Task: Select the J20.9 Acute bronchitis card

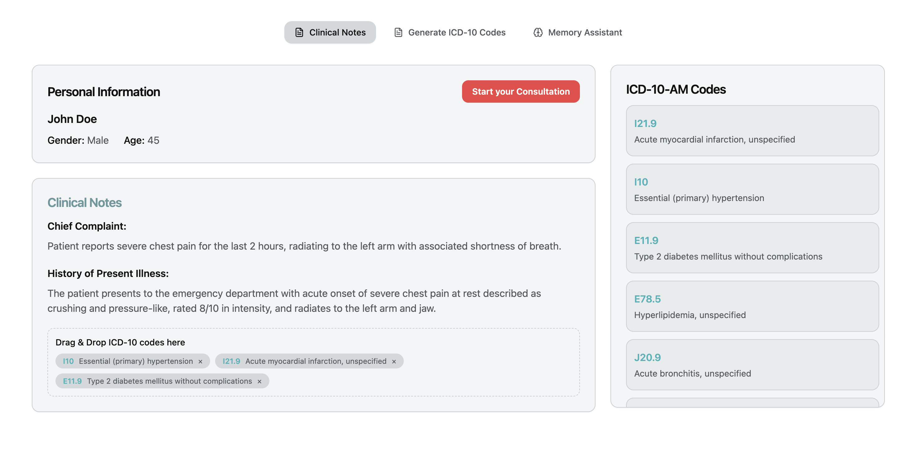Action: 752,364
